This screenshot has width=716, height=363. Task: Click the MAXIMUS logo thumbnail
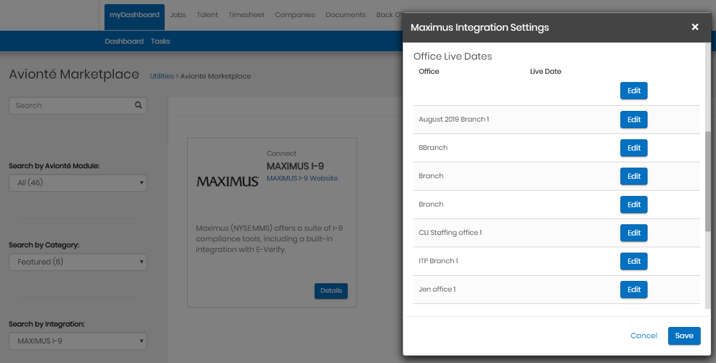[x=227, y=181]
